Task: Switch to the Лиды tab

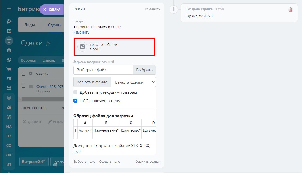Action: click(29, 25)
